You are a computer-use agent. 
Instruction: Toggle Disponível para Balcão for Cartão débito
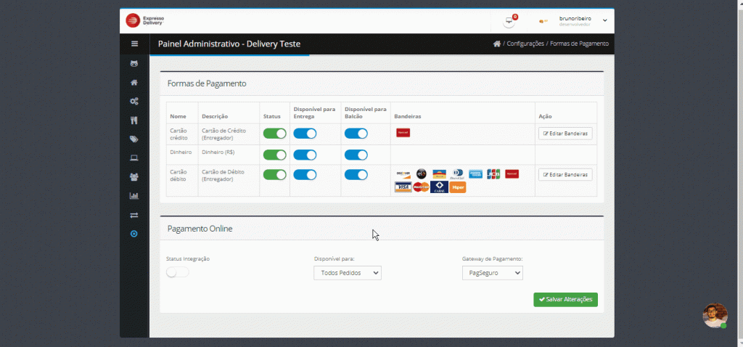[x=356, y=175]
